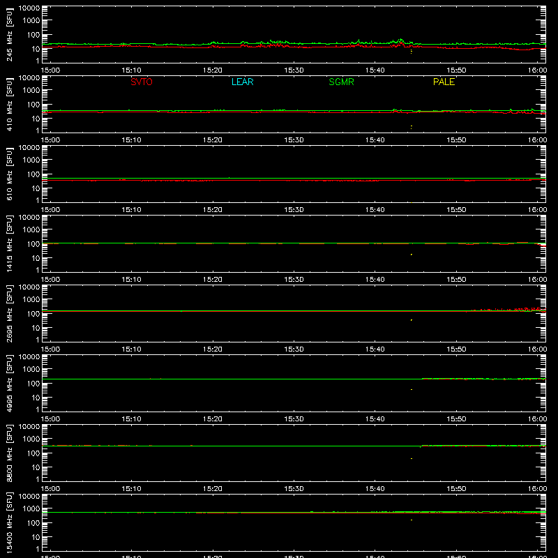Click the 1415 MHz [SFU] axis title

10,243
